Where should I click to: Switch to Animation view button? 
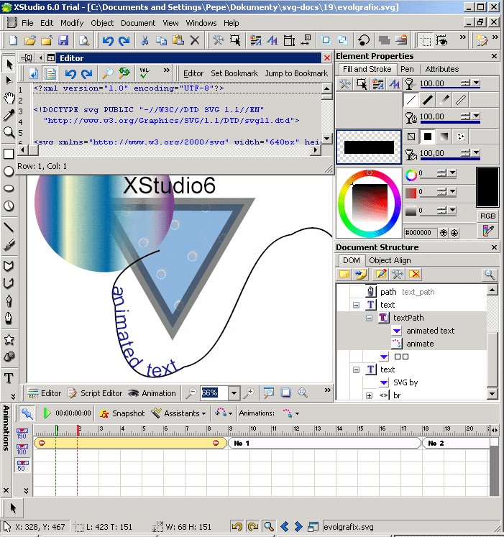pyautogui.click(x=152, y=393)
